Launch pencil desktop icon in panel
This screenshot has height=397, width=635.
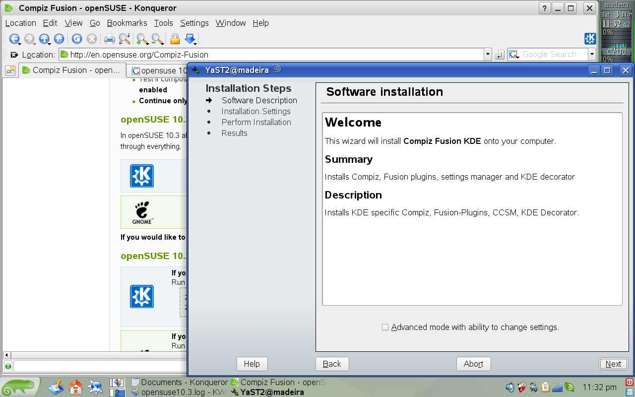coord(56,387)
